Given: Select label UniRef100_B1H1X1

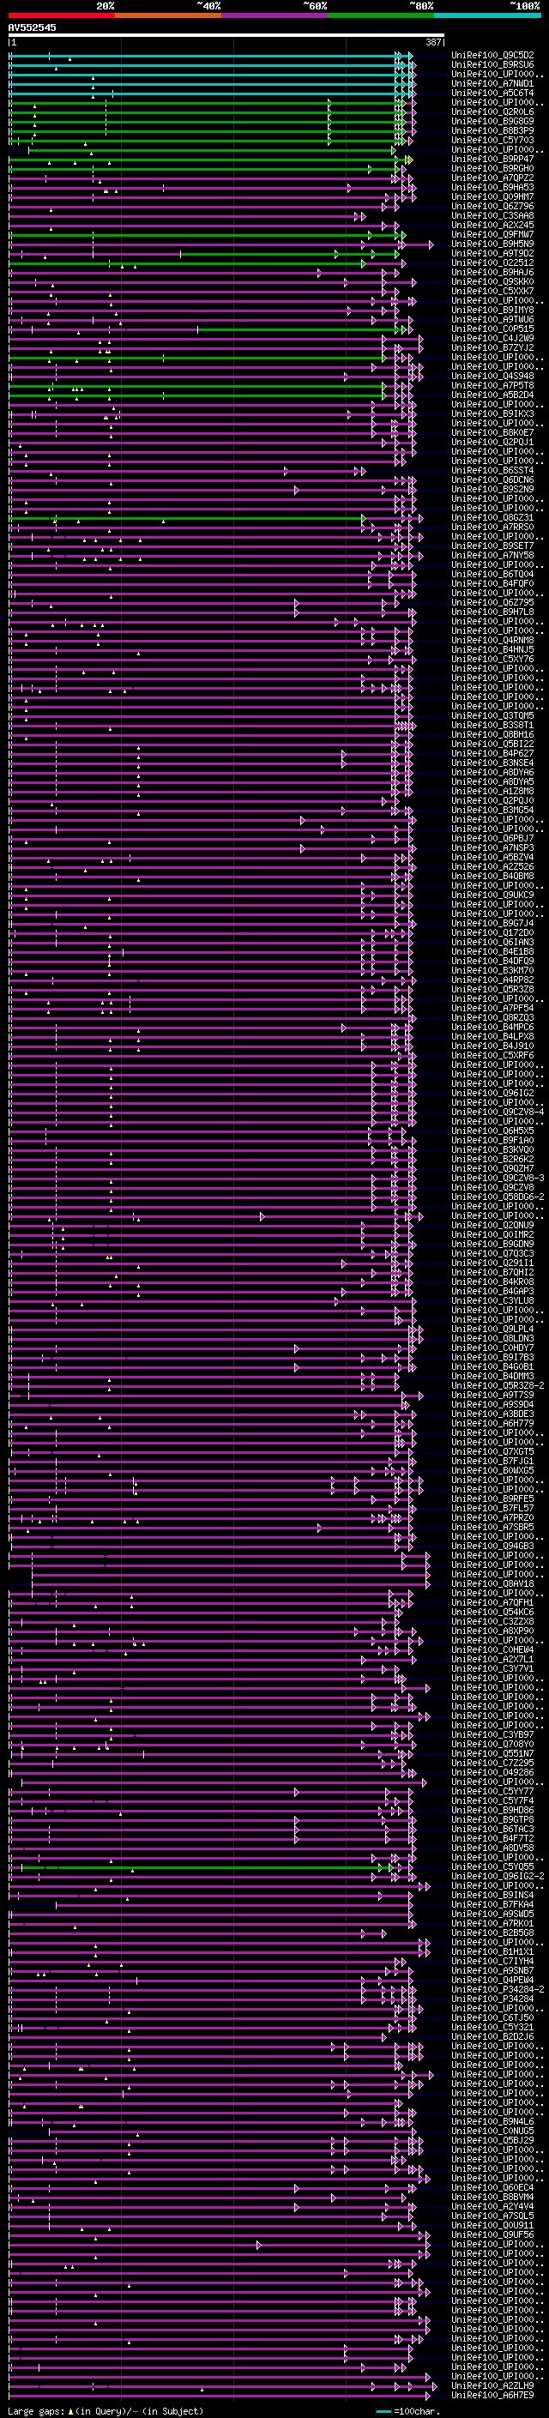Looking at the screenshot, I should 492,1951.
